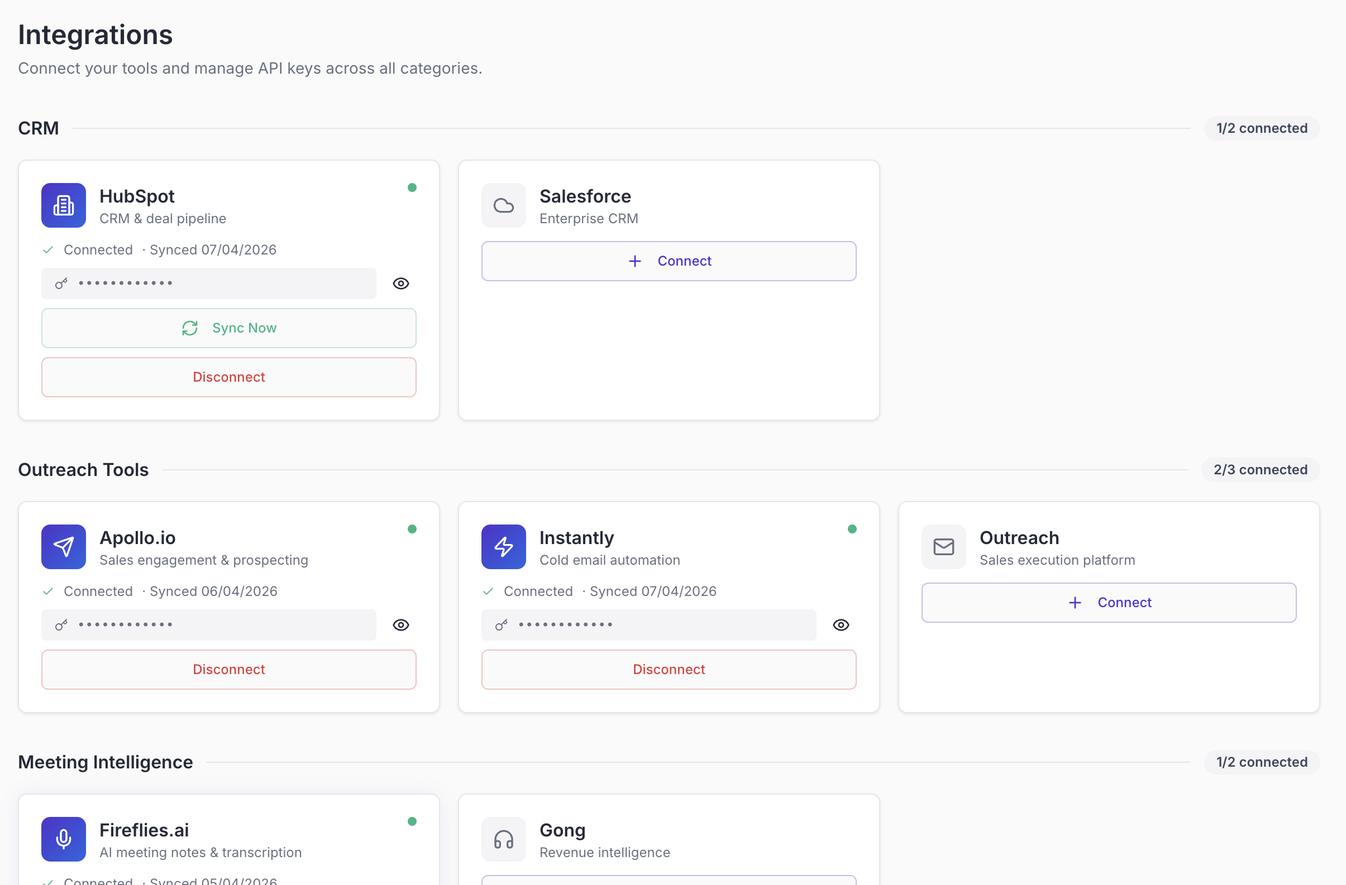Click the 'AI meeting notes & transcription' subtitle

coord(201,852)
